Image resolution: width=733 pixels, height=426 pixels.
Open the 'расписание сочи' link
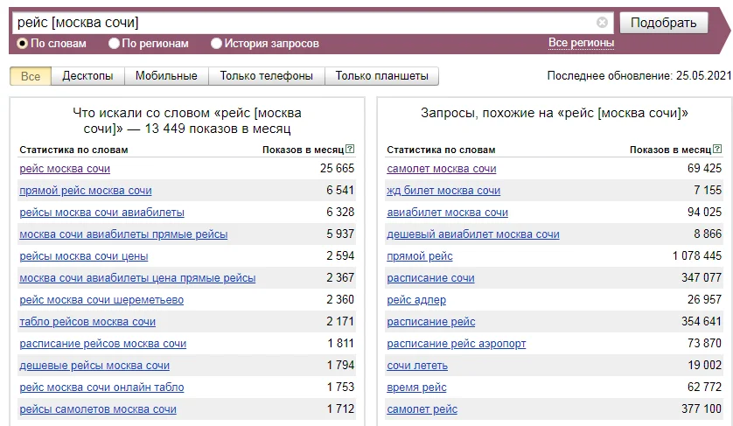pos(430,278)
